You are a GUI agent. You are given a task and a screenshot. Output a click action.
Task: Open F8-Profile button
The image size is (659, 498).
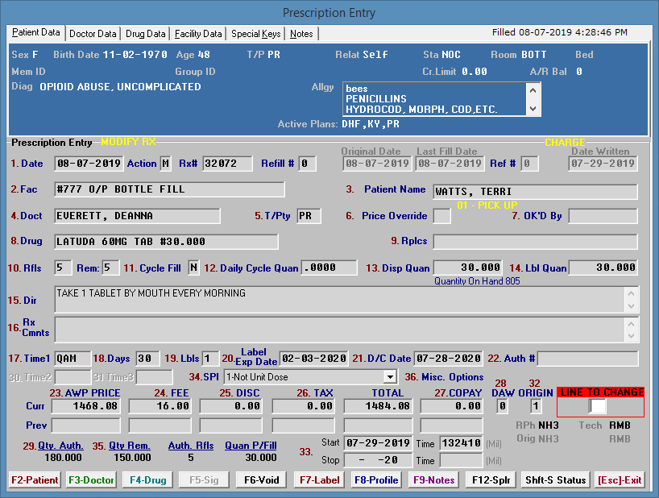[x=376, y=480]
